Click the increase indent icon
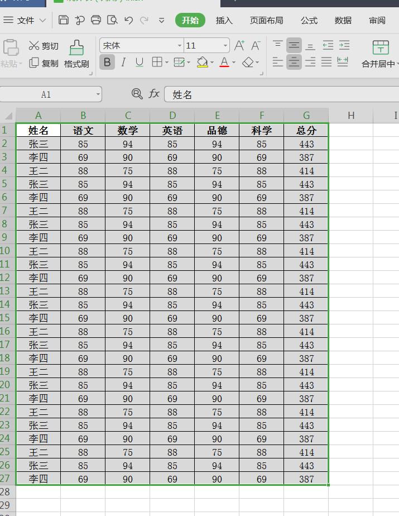The width and height of the screenshot is (399, 516). [344, 45]
